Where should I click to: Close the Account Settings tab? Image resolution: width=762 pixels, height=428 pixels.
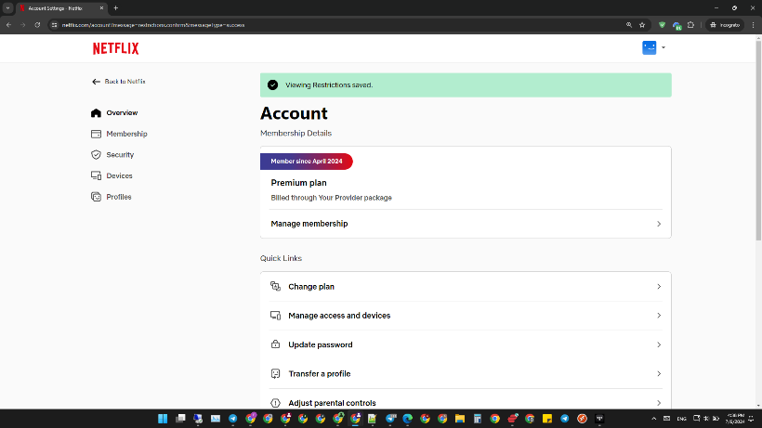pos(101,8)
